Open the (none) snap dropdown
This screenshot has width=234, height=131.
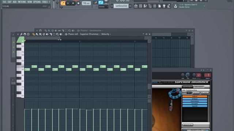coord(103,7)
